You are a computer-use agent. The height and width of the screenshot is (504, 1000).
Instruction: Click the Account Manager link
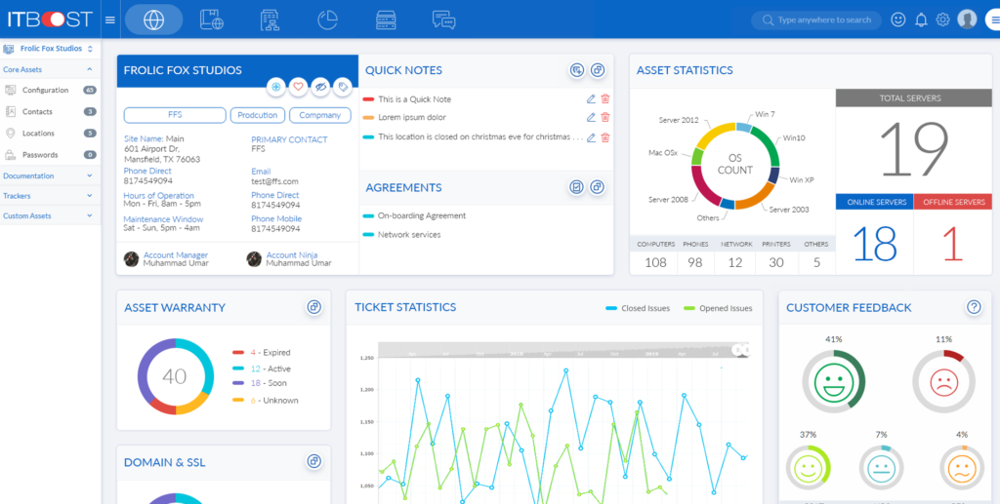176,254
